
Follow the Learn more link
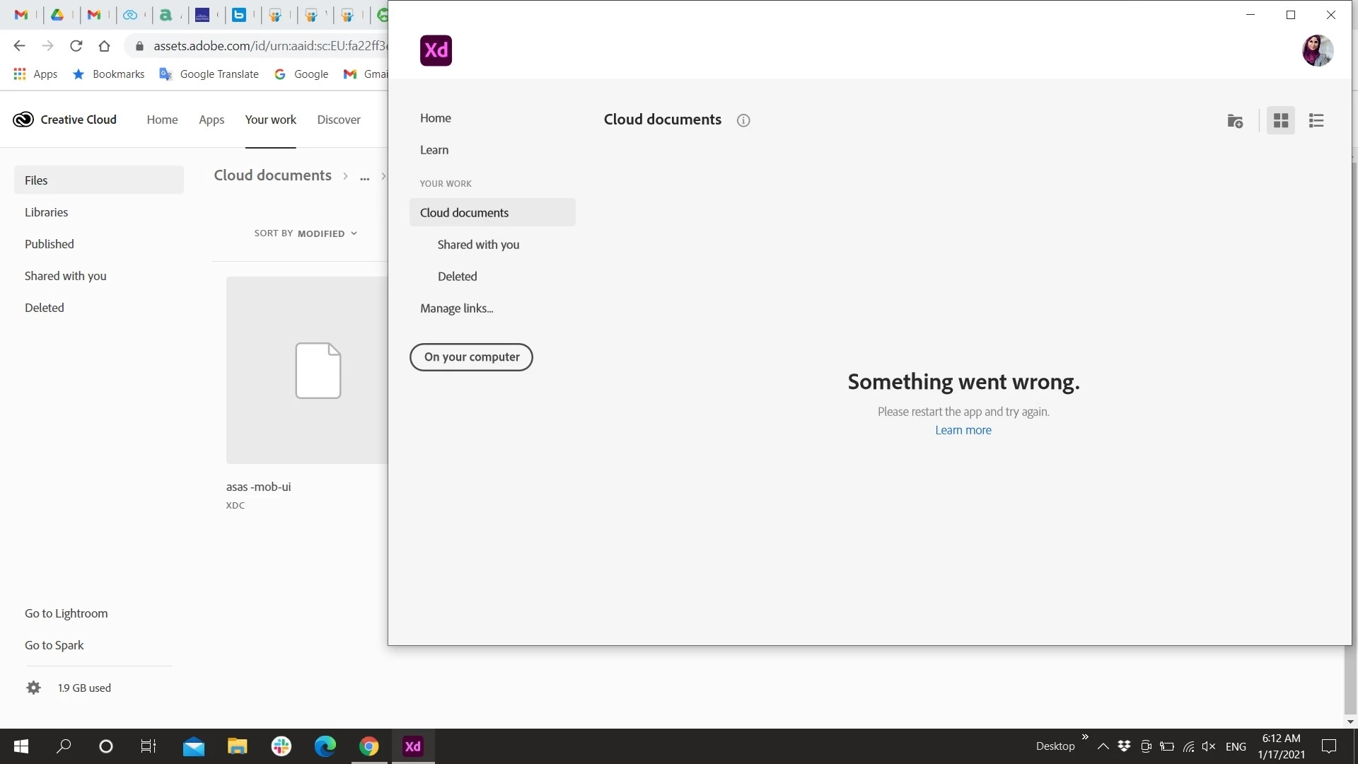[963, 430]
